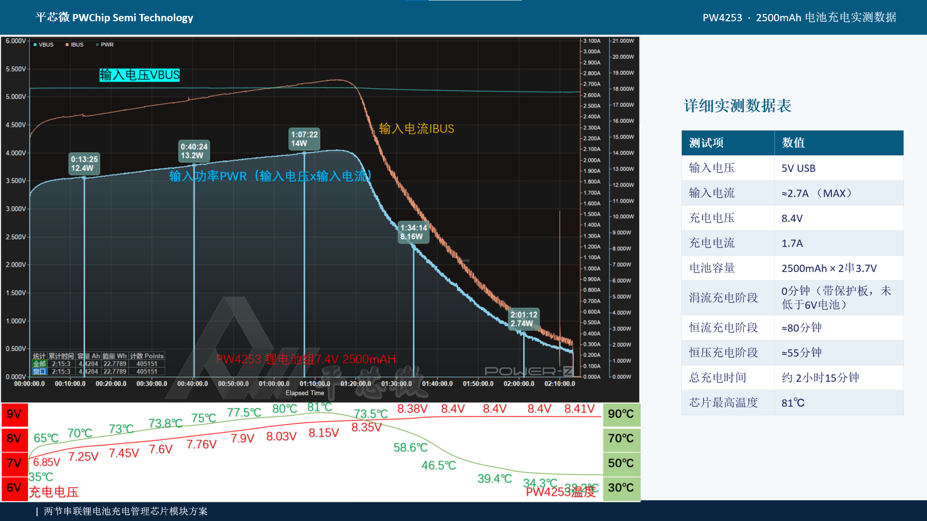
Task: Click the 全部 row in the statistics box
Action: tap(98, 364)
